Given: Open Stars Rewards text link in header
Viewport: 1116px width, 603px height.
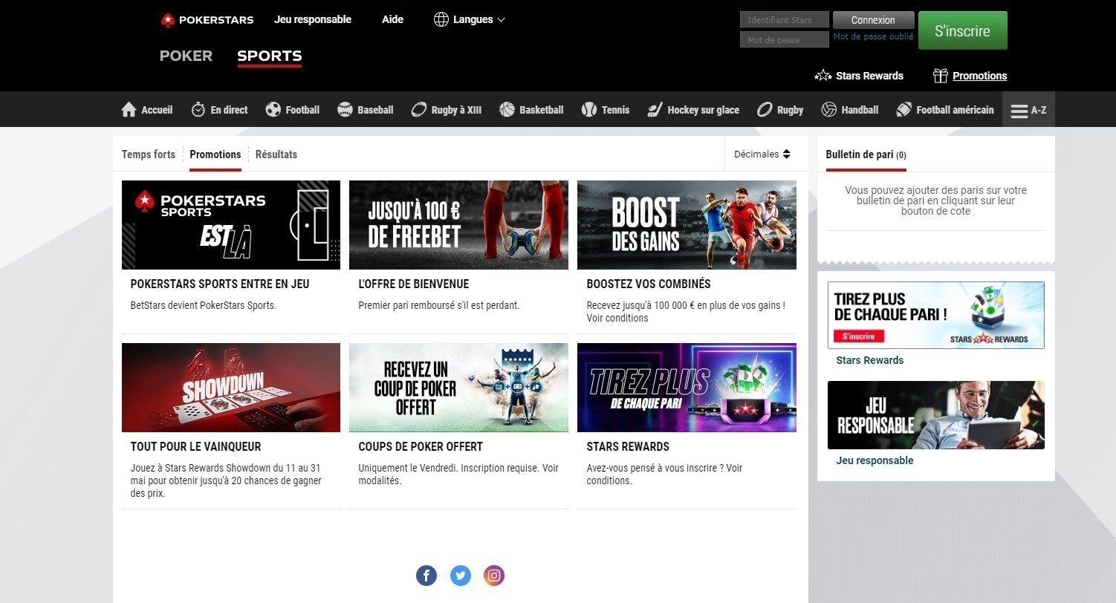Looking at the screenshot, I should tap(869, 76).
